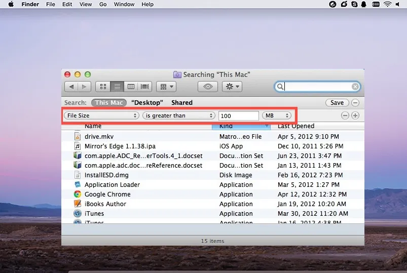Screen dimensions: 407x273
Task: Switch search scope to "Desktop"
Action: pyautogui.click(x=147, y=102)
